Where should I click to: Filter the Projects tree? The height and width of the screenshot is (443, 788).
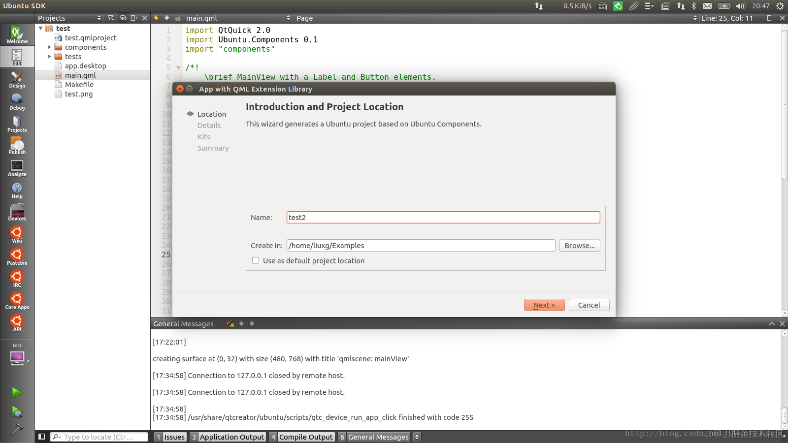point(111,18)
